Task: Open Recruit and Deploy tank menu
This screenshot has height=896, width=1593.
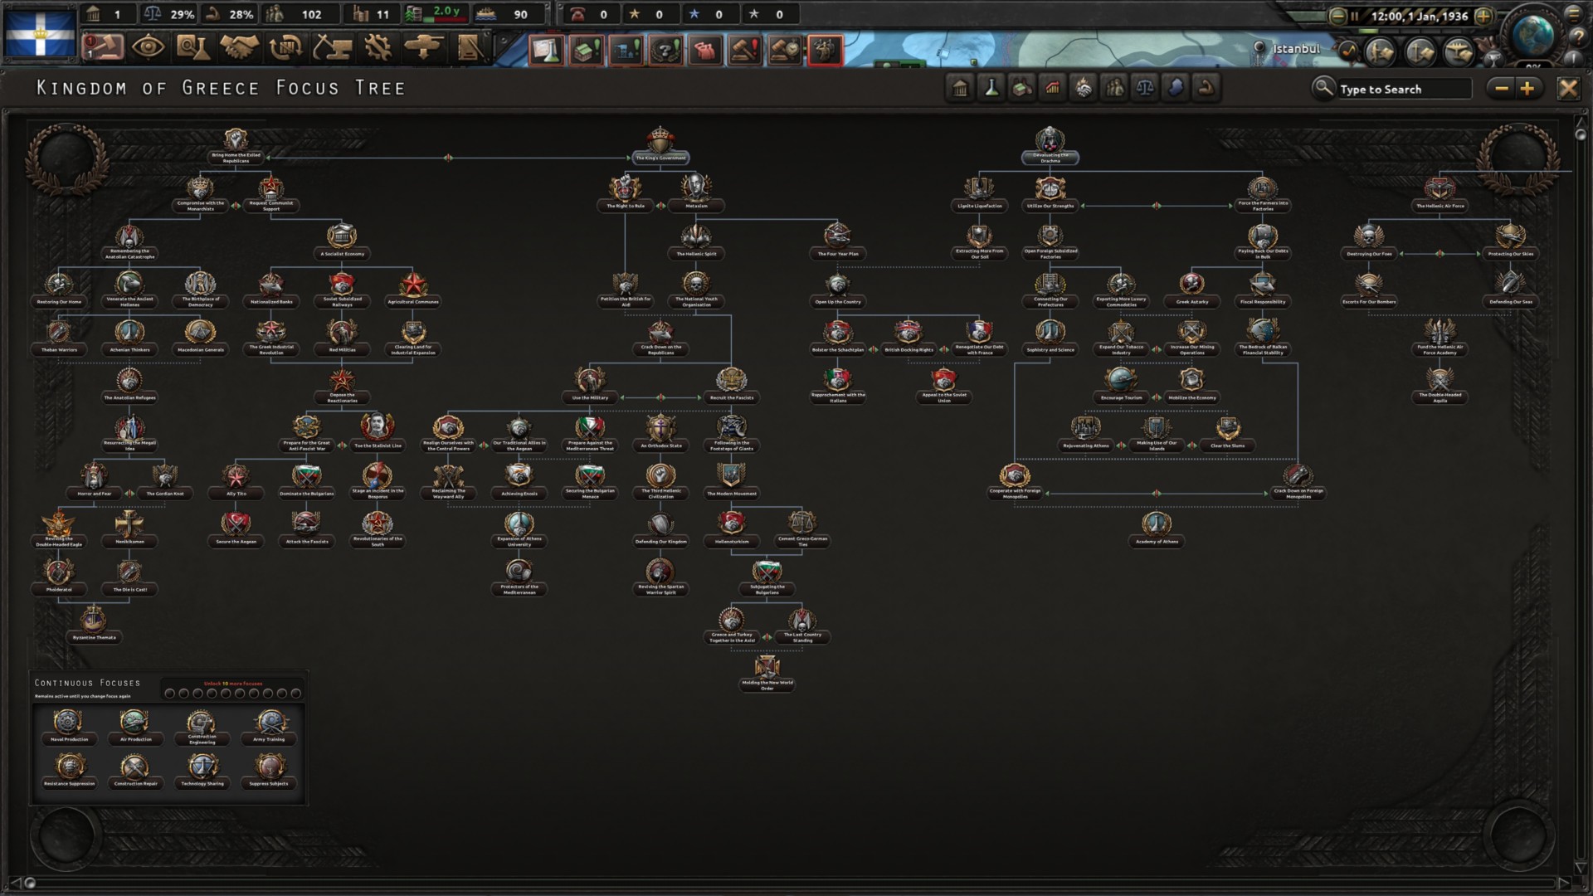Action: pos(424,47)
